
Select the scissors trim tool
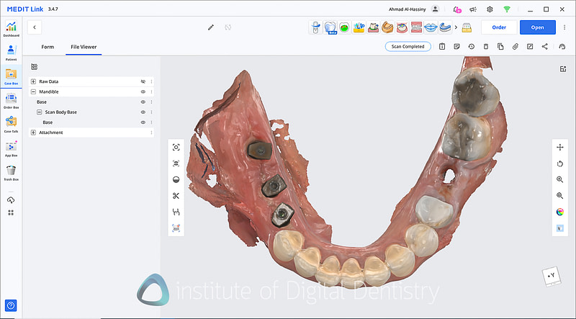[x=176, y=196]
